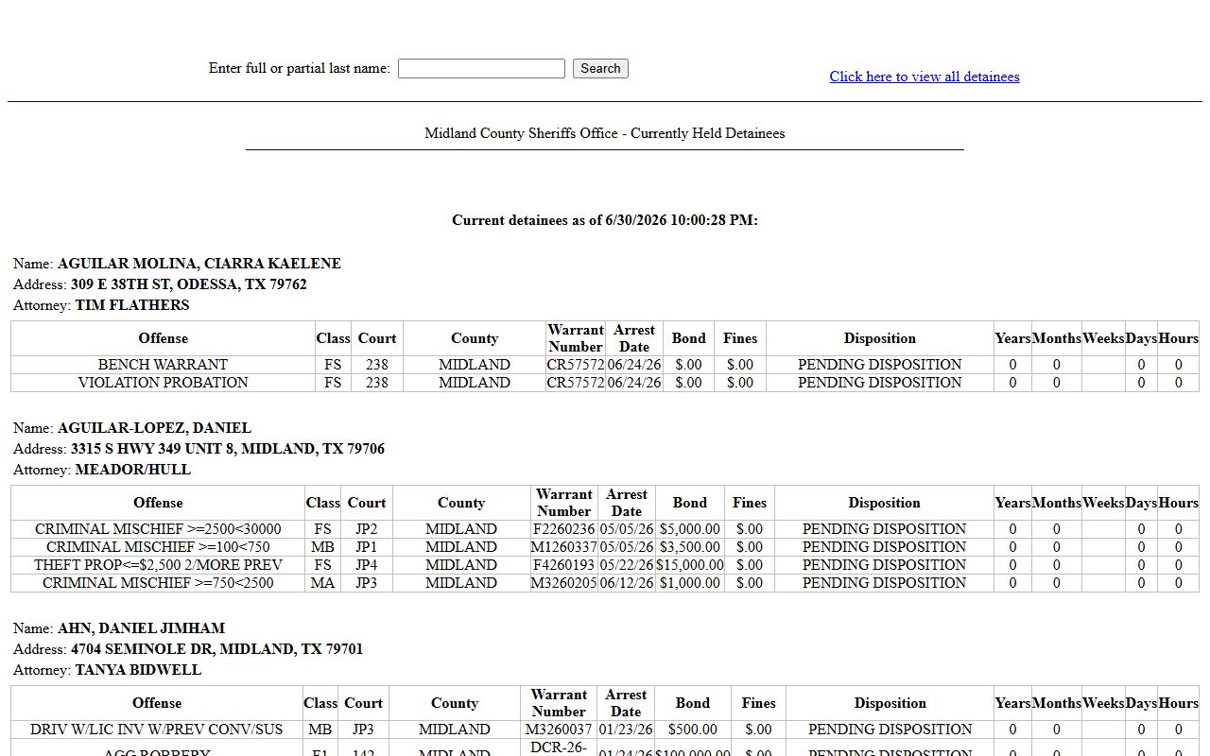This screenshot has height=756, width=1210.
Task: Click warrant number F4260193
Action: pos(563,565)
